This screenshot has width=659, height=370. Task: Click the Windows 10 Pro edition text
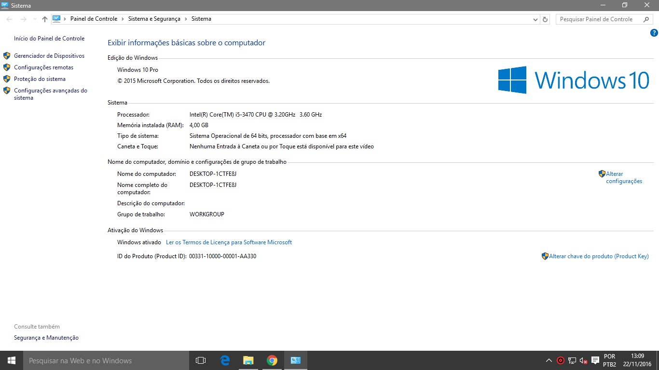(x=137, y=70)
